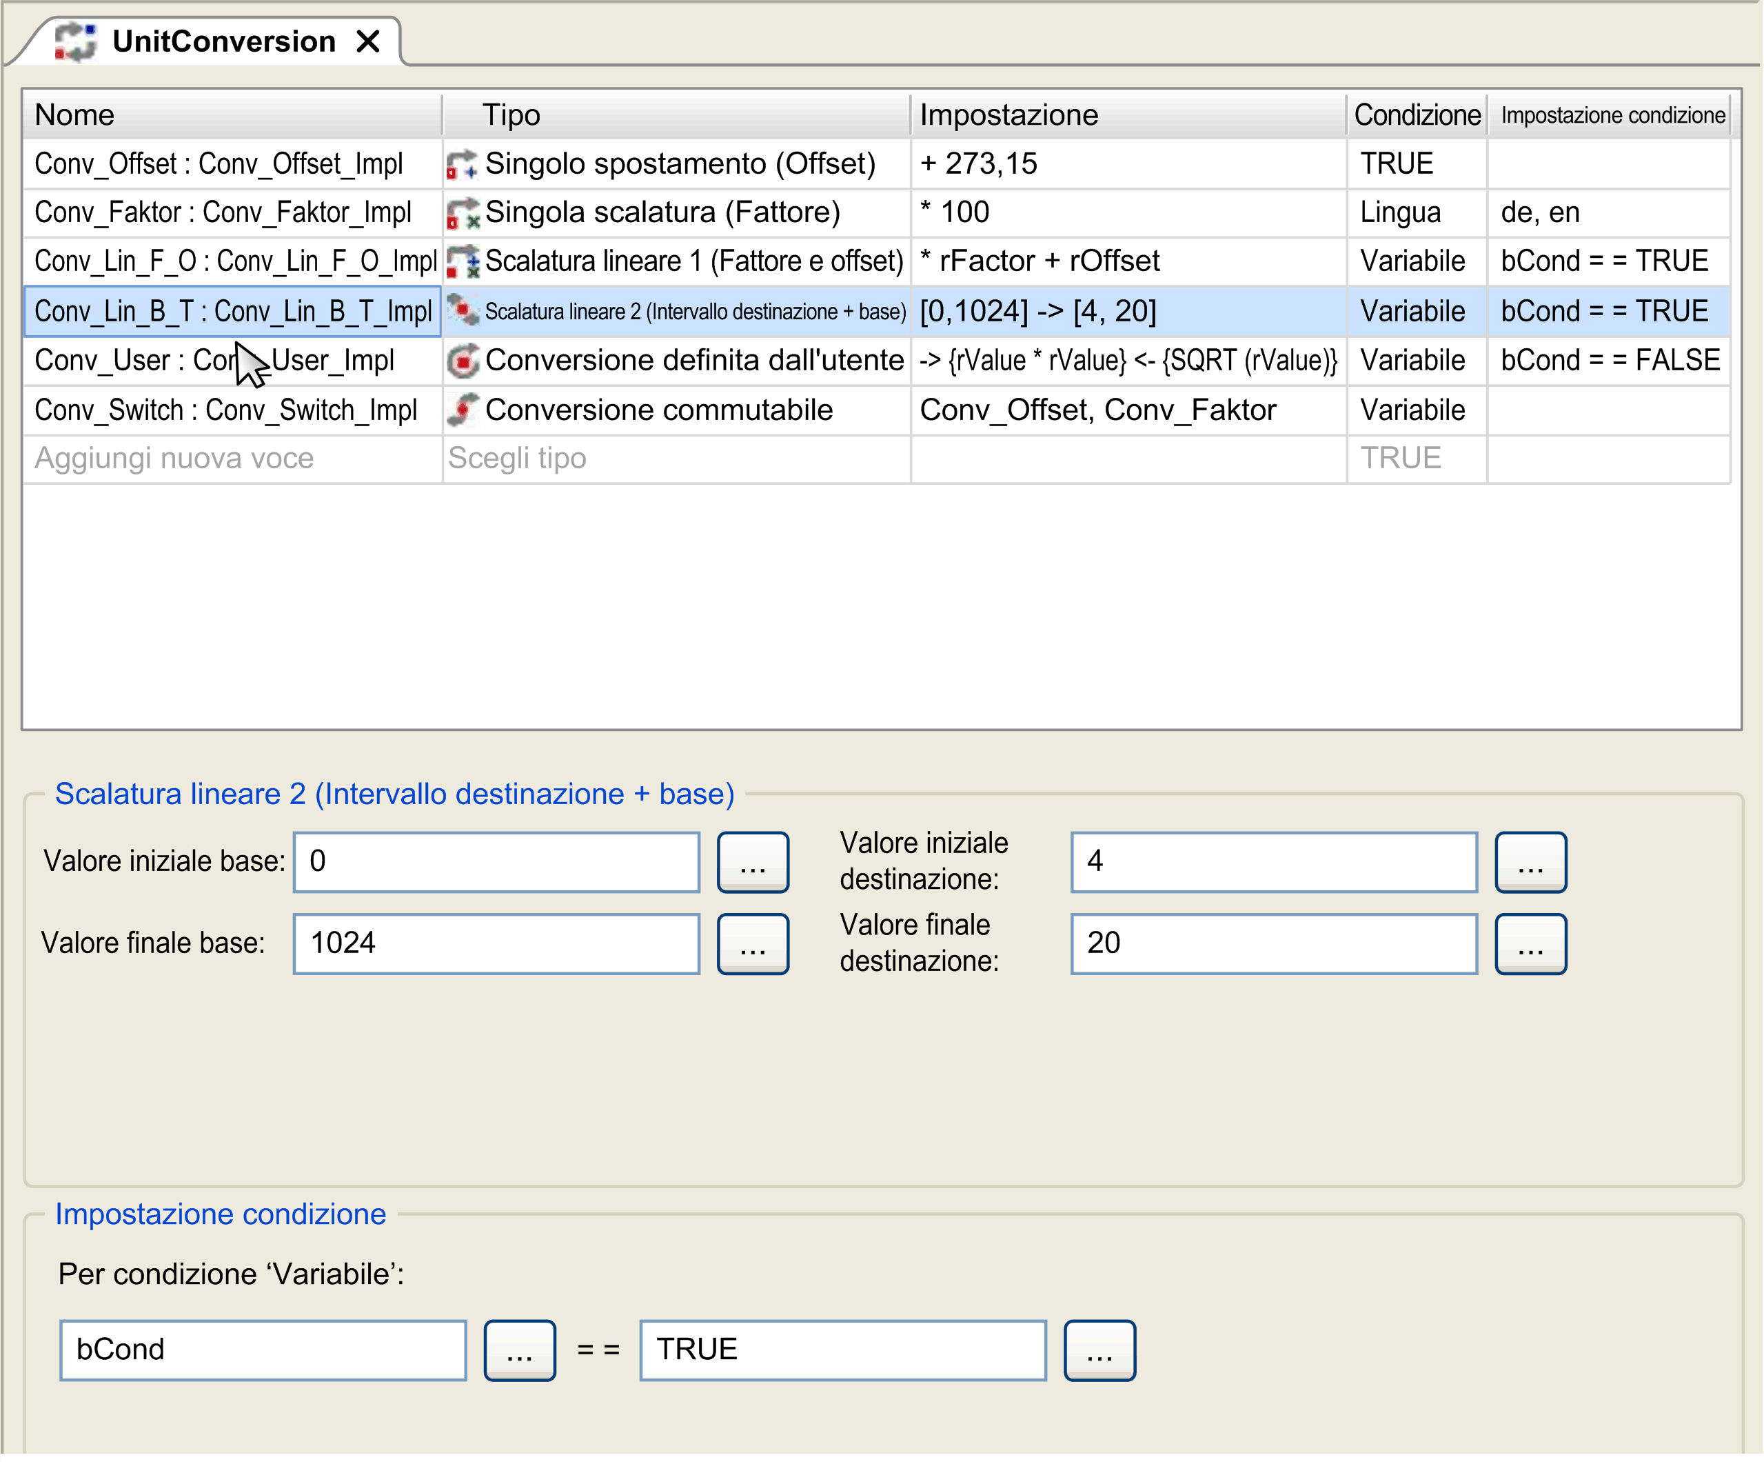This screenshot has height=1464, width=1764.
Task: Open the Variabile condition cell of Conv_User
Action: [1417, 361]
